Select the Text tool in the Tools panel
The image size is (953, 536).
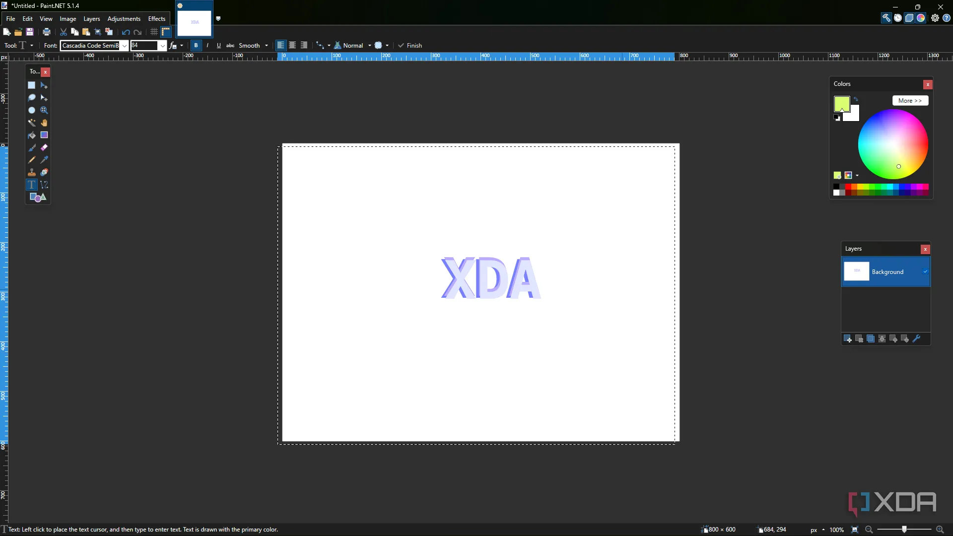tap(32, 185)
